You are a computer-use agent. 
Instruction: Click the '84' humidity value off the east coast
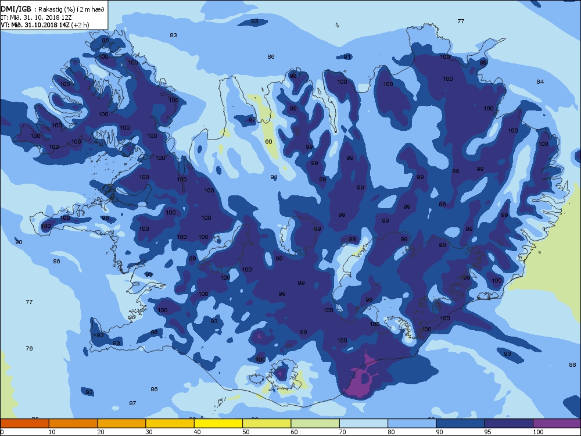point(540,81)
